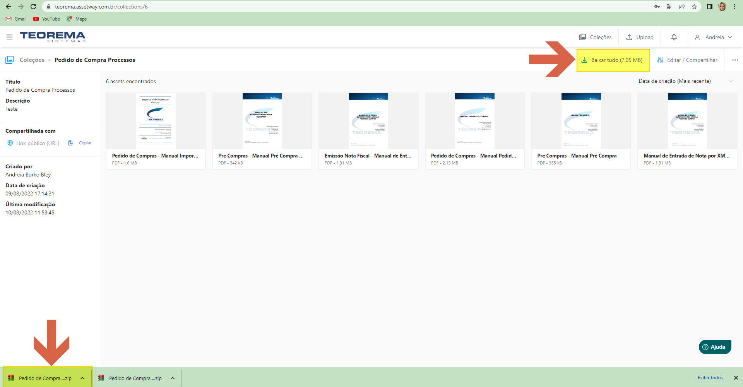Open Chrome three-dot menu
743x387 pixels.
(734, 7)
